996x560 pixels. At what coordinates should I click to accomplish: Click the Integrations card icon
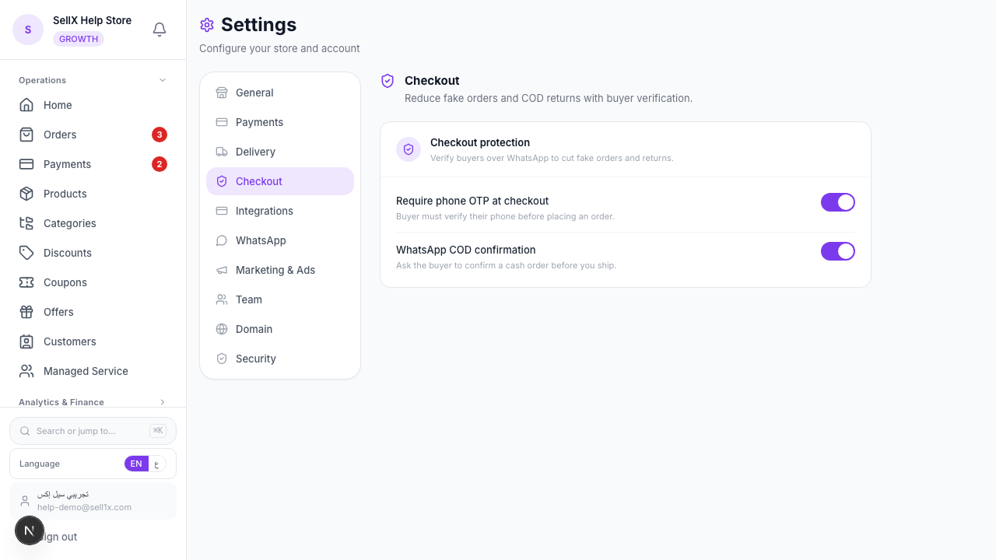(x=222, y=211)
